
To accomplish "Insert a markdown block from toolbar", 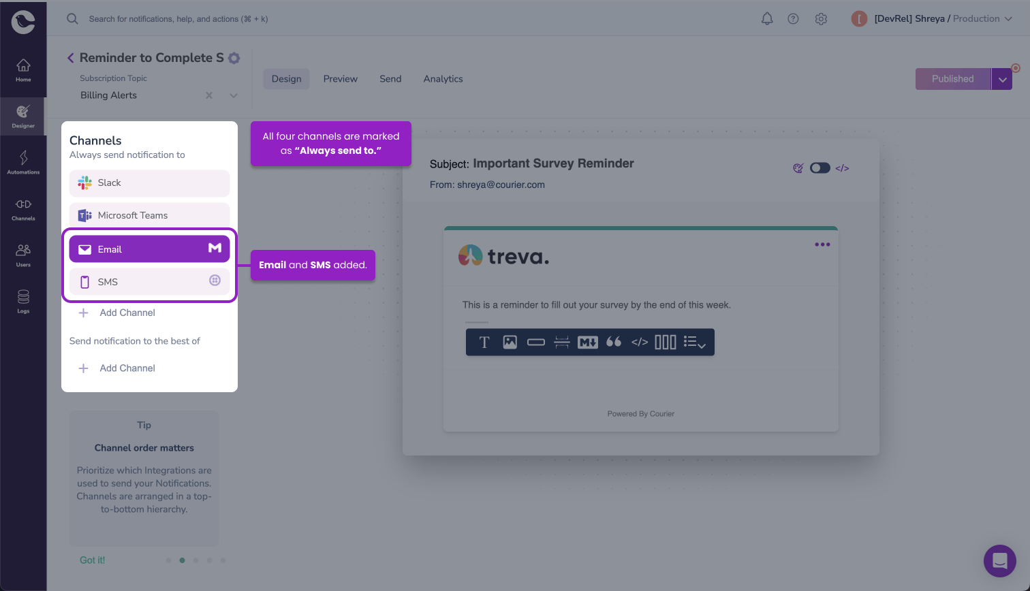I will pos(587,342).
